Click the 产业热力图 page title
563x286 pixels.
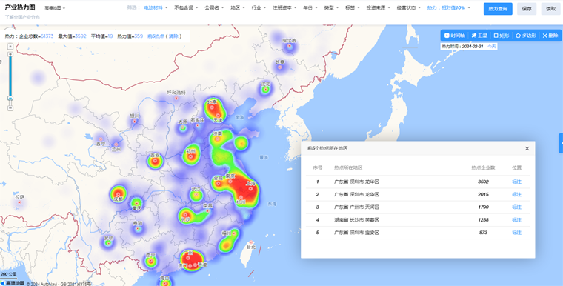click(x=20, y=7)
